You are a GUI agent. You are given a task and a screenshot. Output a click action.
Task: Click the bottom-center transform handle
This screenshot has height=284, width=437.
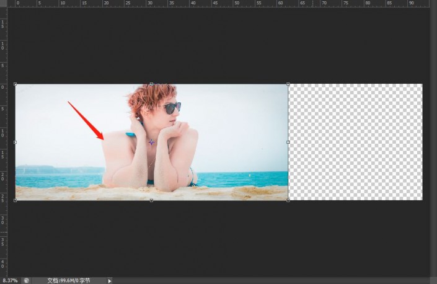(x=152, y=200)
